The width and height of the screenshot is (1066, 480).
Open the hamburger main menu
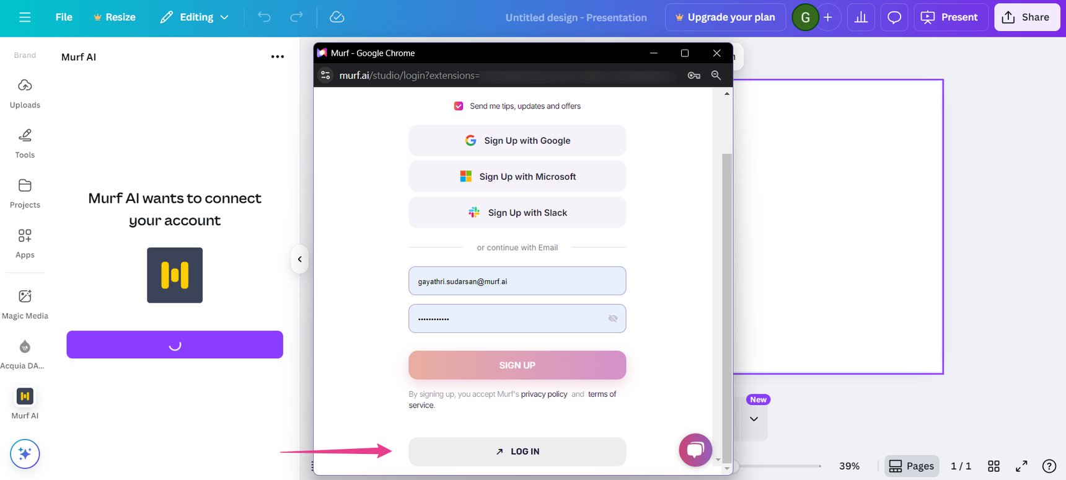[25, 17]
